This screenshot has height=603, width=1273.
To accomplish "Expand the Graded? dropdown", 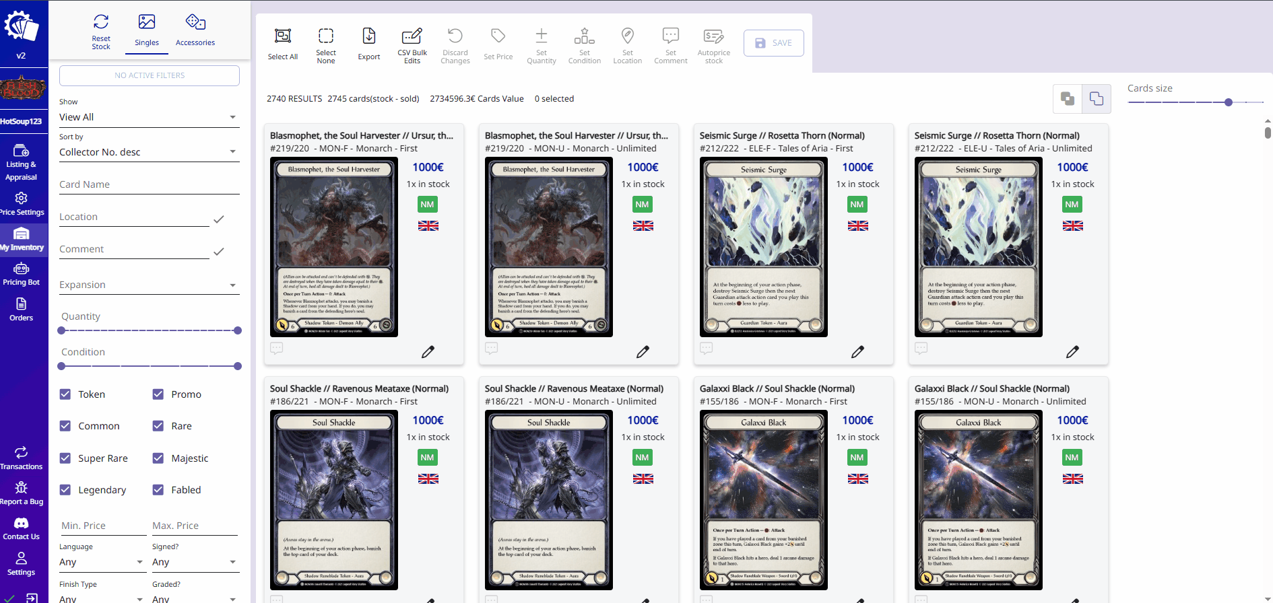I will coord(195,598).
